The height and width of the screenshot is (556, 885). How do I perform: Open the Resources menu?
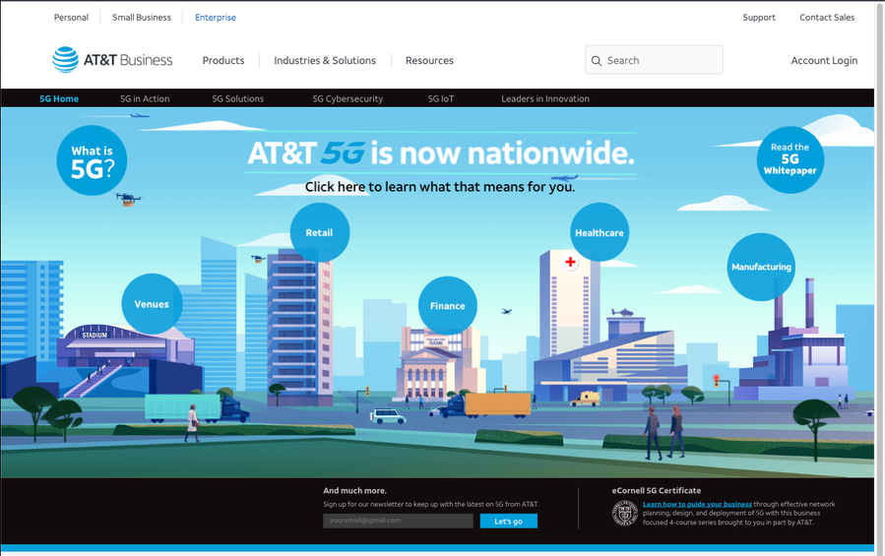429,60
